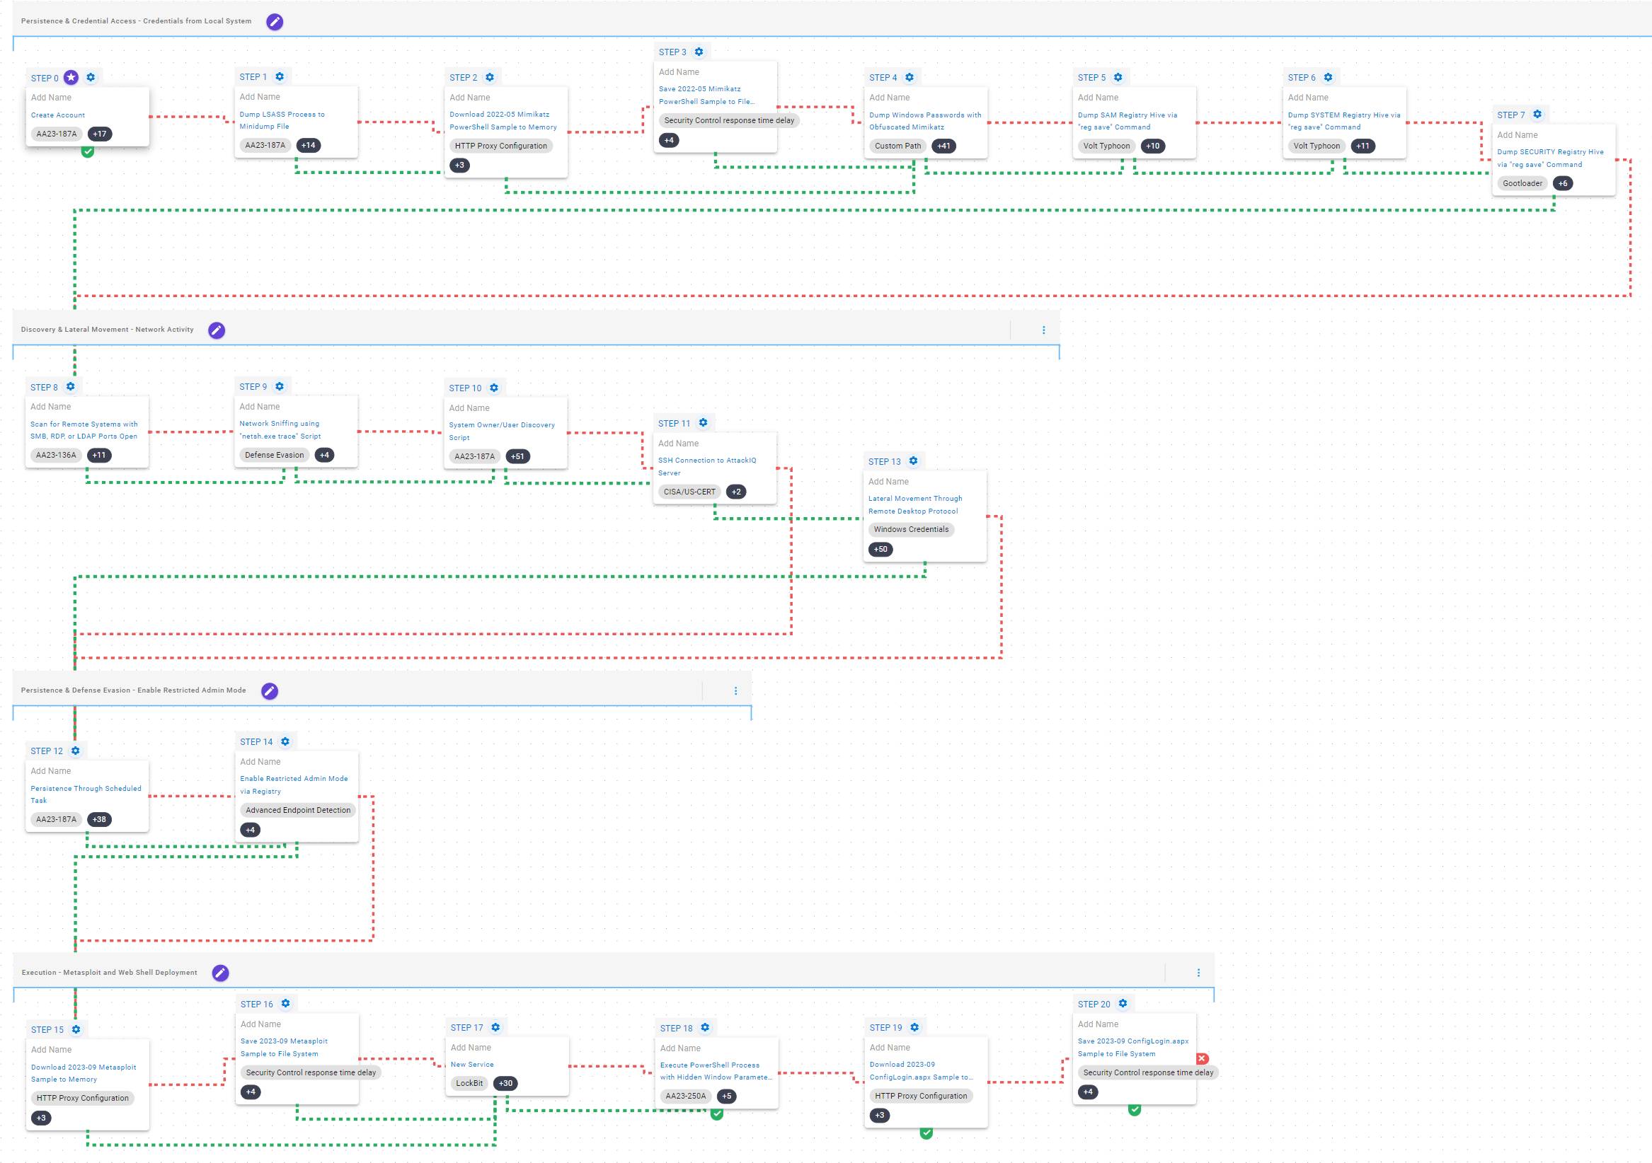This screenshot has width=1652, height=1163.
Task: Click the edit pencil for Credentials from Local System
Action: click(274, 22)
